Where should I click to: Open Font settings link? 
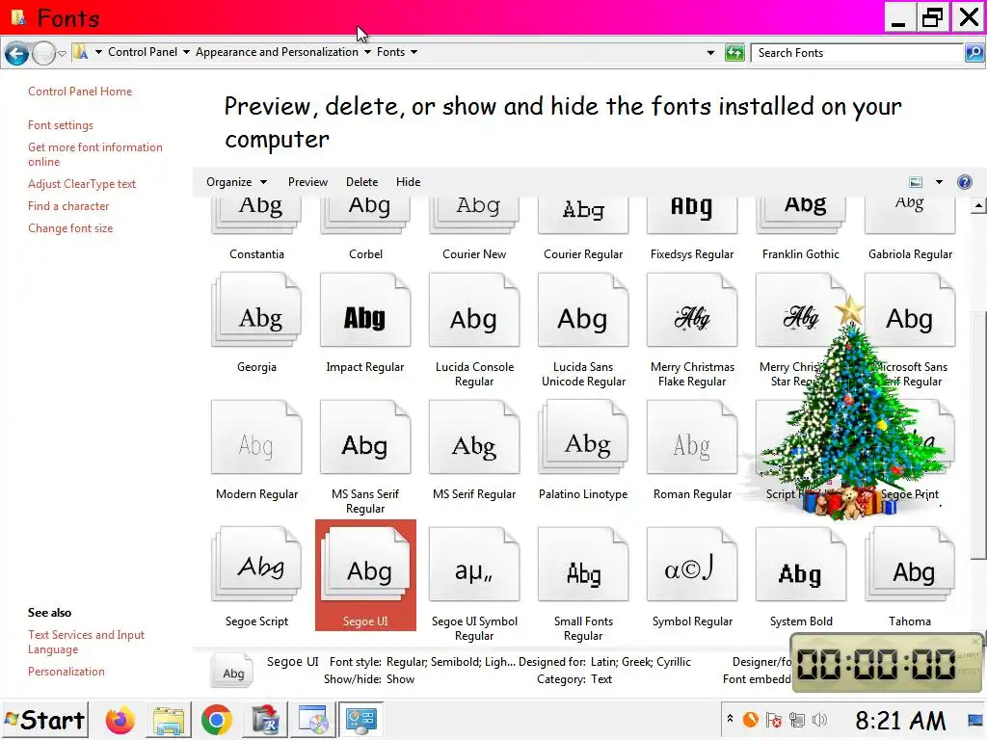coord(61,125)
